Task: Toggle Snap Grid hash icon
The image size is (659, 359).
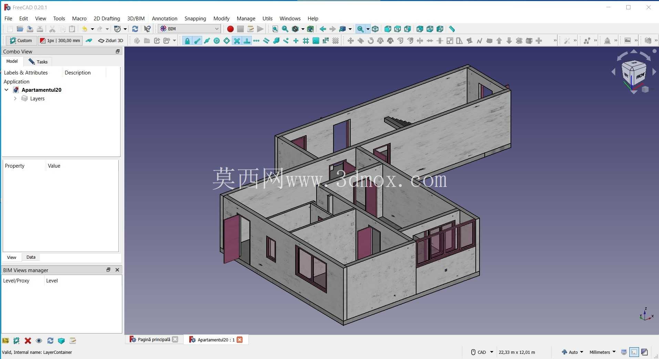Action: coord(306,41)
